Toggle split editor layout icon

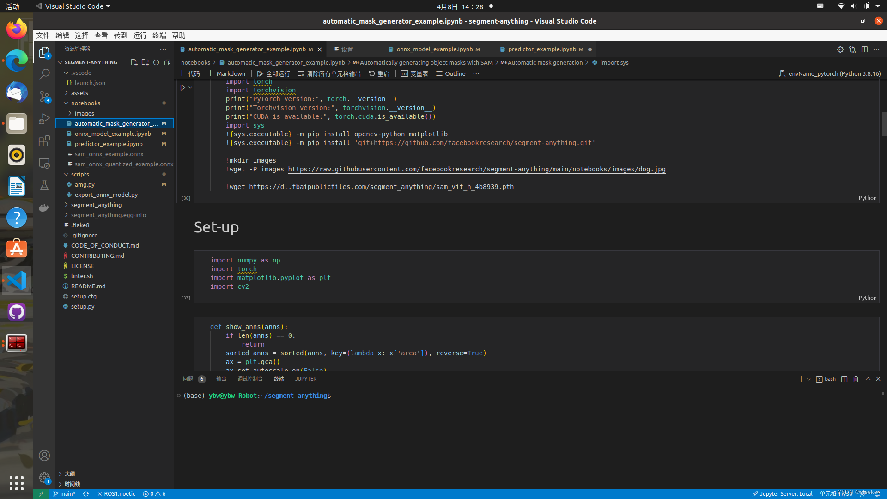pos(864,49)
